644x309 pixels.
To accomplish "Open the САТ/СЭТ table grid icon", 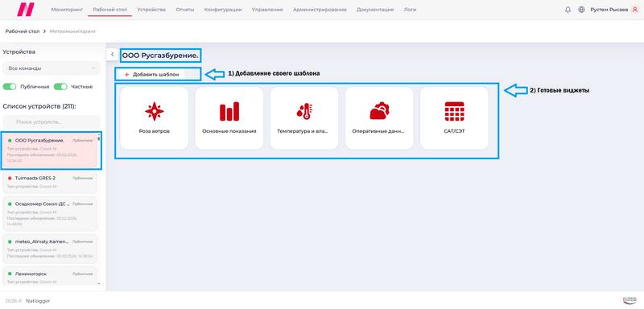I will 454,111.
